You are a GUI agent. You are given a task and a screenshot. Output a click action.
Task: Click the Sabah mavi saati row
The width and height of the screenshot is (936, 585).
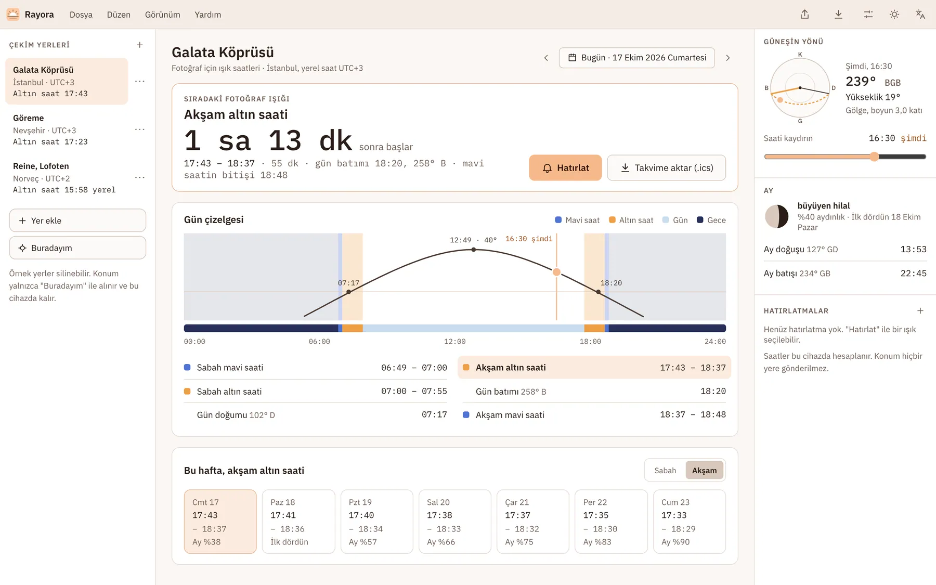coord(316,368)
